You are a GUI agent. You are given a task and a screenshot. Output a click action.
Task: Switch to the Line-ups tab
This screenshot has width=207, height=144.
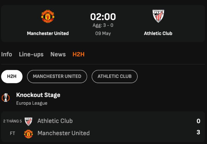tap(31, 54)
